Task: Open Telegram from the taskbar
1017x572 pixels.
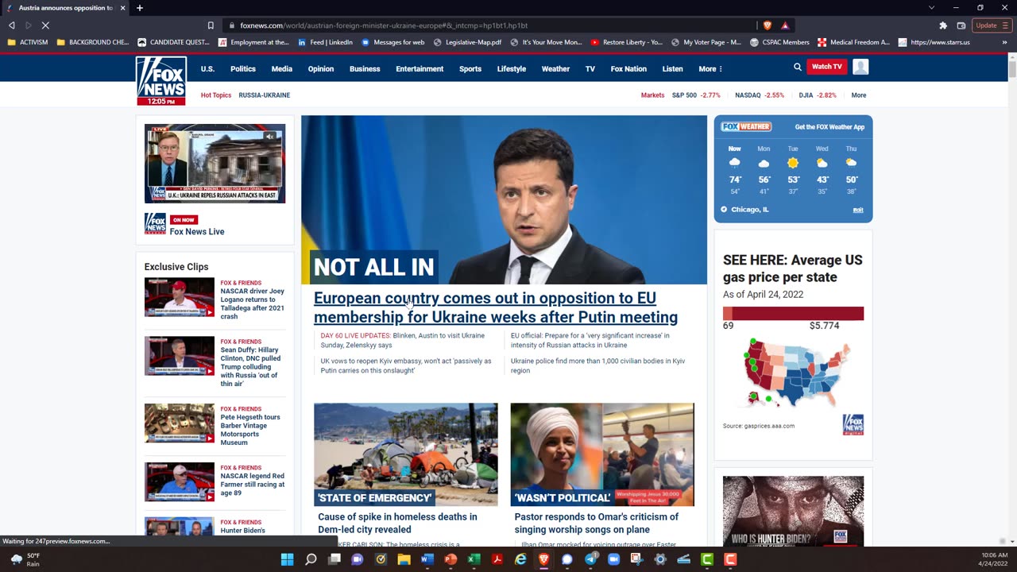Action: pyautogui.click(x=590, y=559)
